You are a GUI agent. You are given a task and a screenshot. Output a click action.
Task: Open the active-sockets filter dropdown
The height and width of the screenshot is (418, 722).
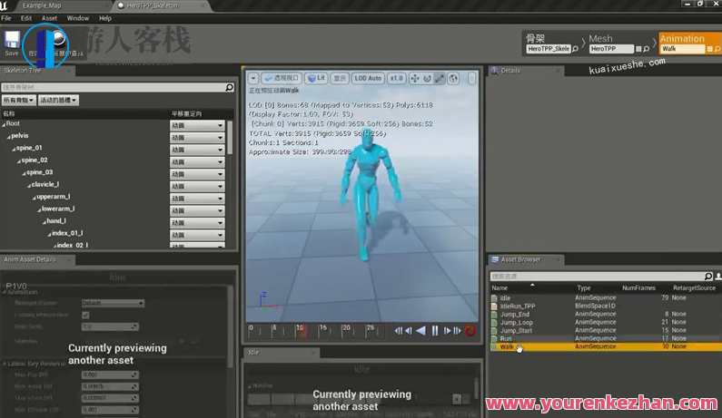pos(58,100)
